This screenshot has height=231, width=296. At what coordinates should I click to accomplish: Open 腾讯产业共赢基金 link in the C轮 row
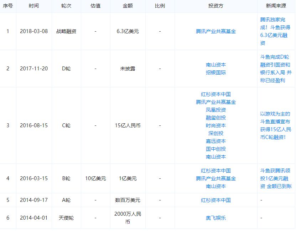tap(216, 102)
